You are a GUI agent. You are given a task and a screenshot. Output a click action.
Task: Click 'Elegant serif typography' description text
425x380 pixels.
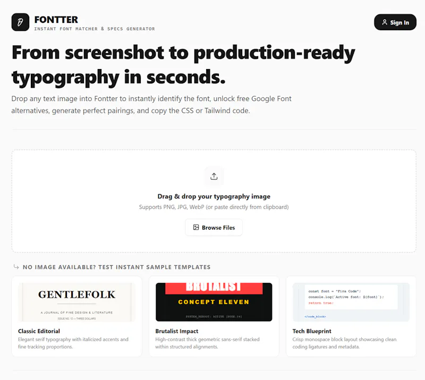pos(73,343)
